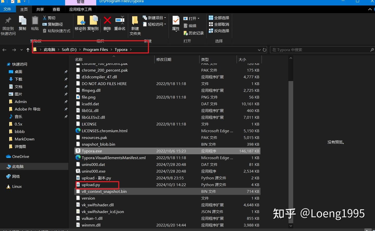
Task: Click 反向选择 to invert selection
Action: tap(219, 31)
